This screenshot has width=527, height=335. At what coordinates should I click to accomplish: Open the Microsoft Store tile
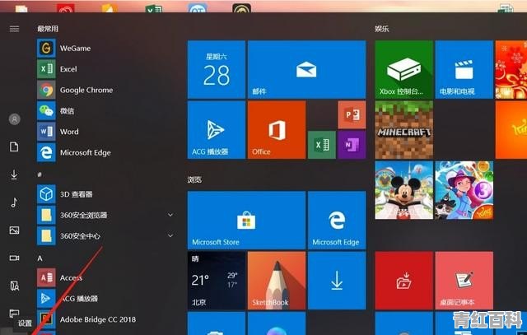(x=246, y=220)
